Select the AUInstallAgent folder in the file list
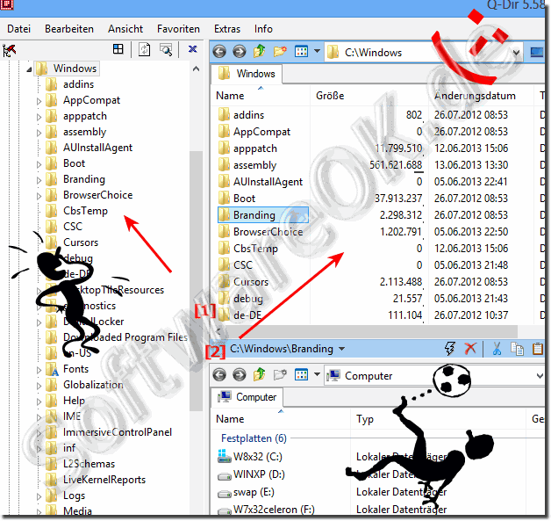The height and width of the screenshot is (521, 551). [x=261, y=182]
